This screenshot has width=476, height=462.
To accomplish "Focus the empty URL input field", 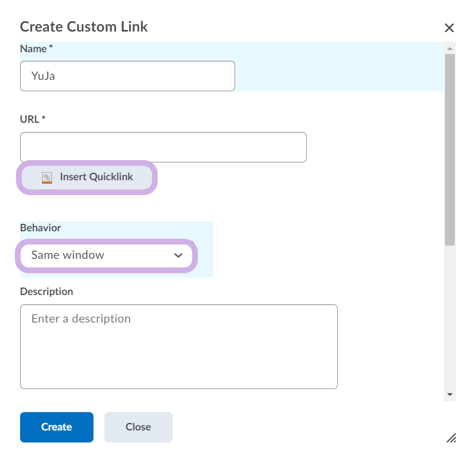I will point(163,147).
